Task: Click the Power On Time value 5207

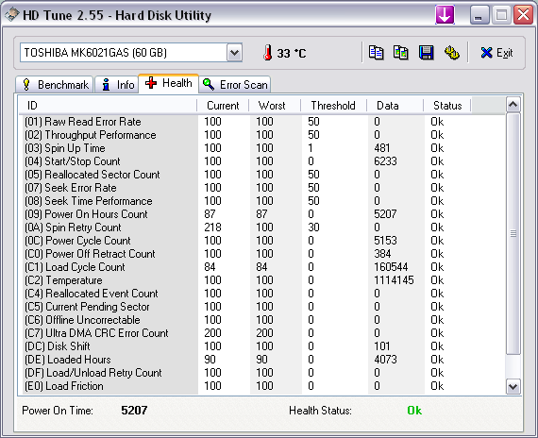Action: coord(134,411)
